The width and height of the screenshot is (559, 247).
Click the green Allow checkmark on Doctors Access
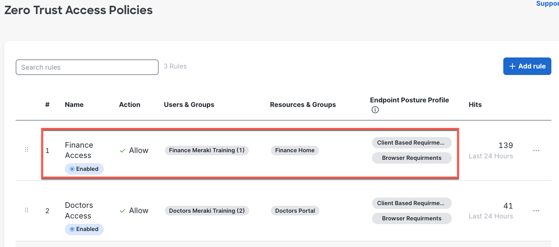122,210
